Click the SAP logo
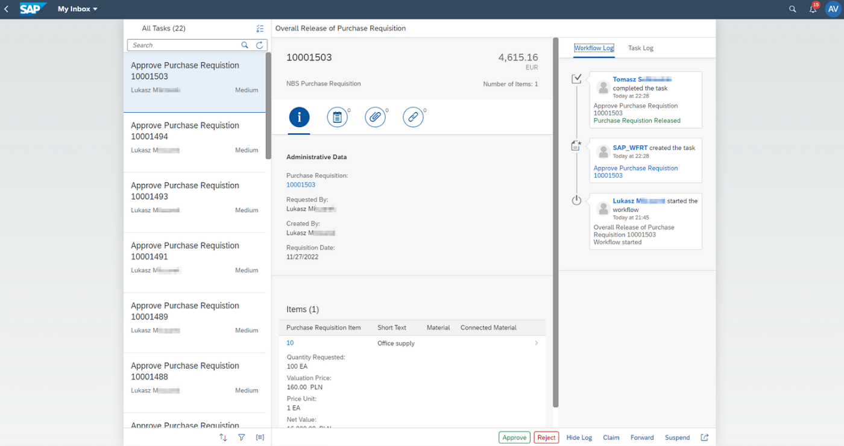This screenshot has height=446, width=844. (33, 9)
